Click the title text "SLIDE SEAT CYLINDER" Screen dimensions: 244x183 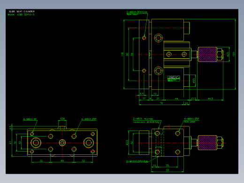[22, 11]
